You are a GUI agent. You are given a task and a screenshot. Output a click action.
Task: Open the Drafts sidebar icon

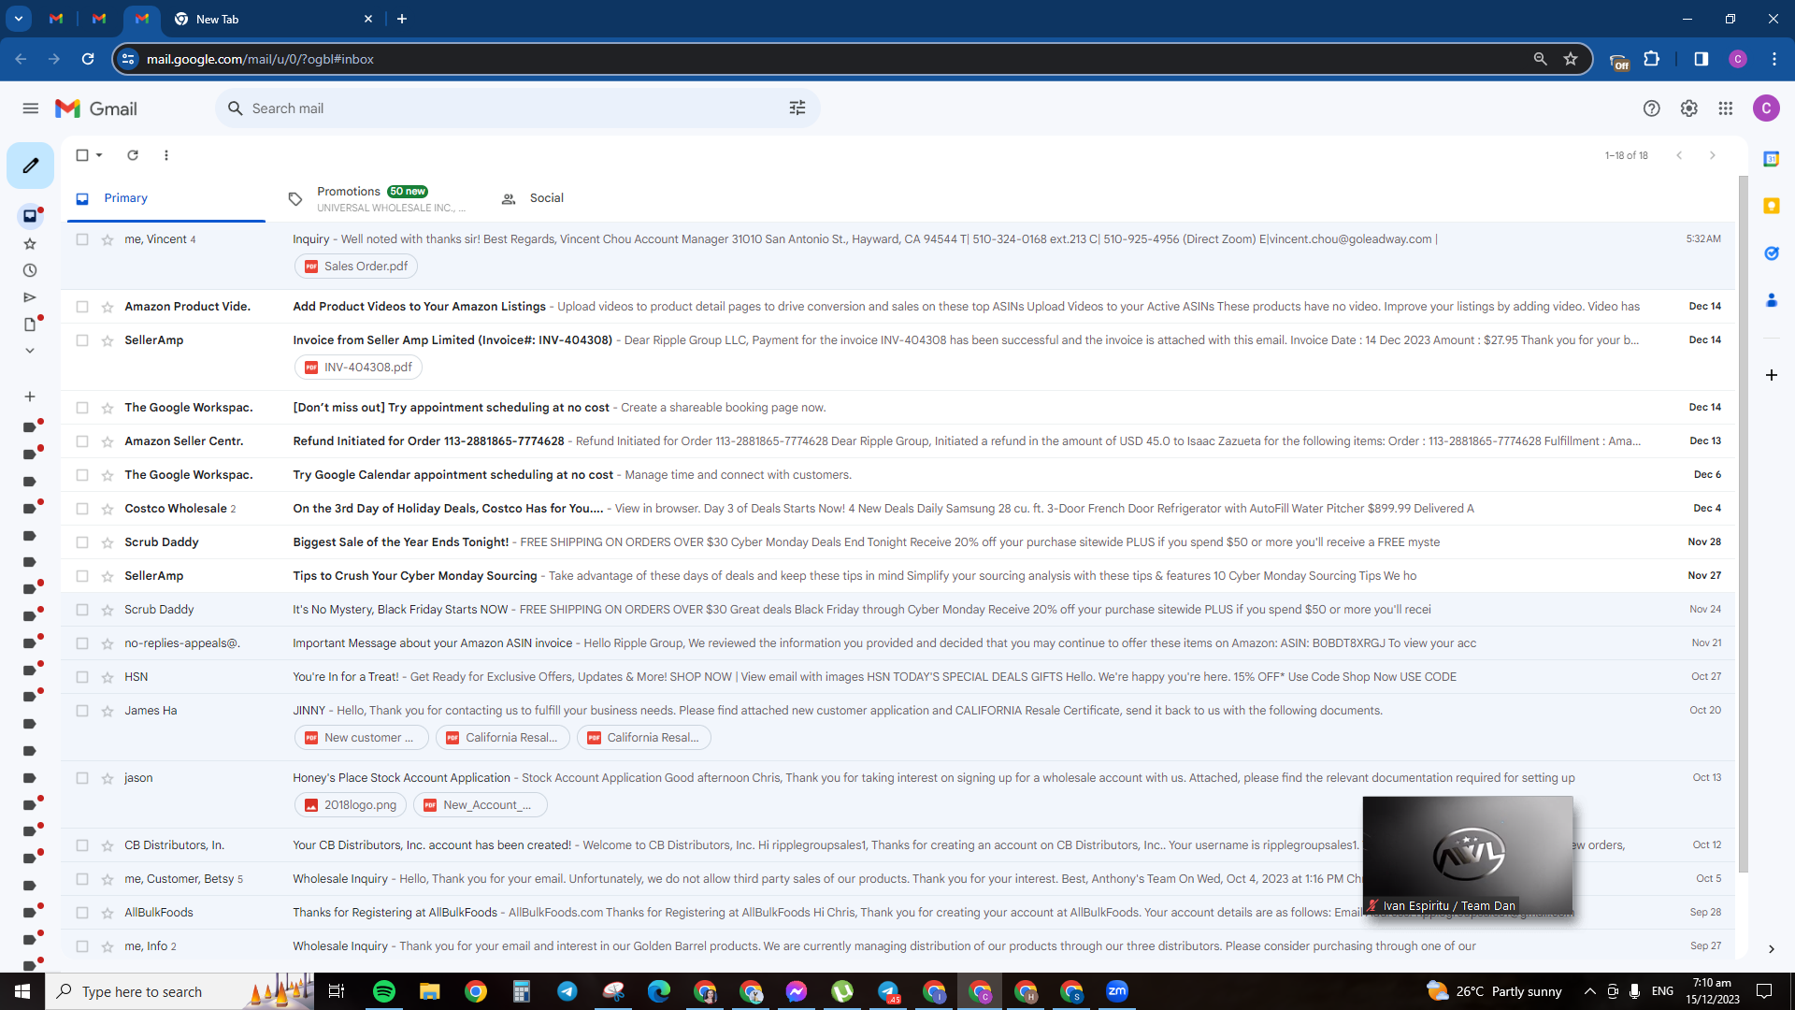coord(30,325)
